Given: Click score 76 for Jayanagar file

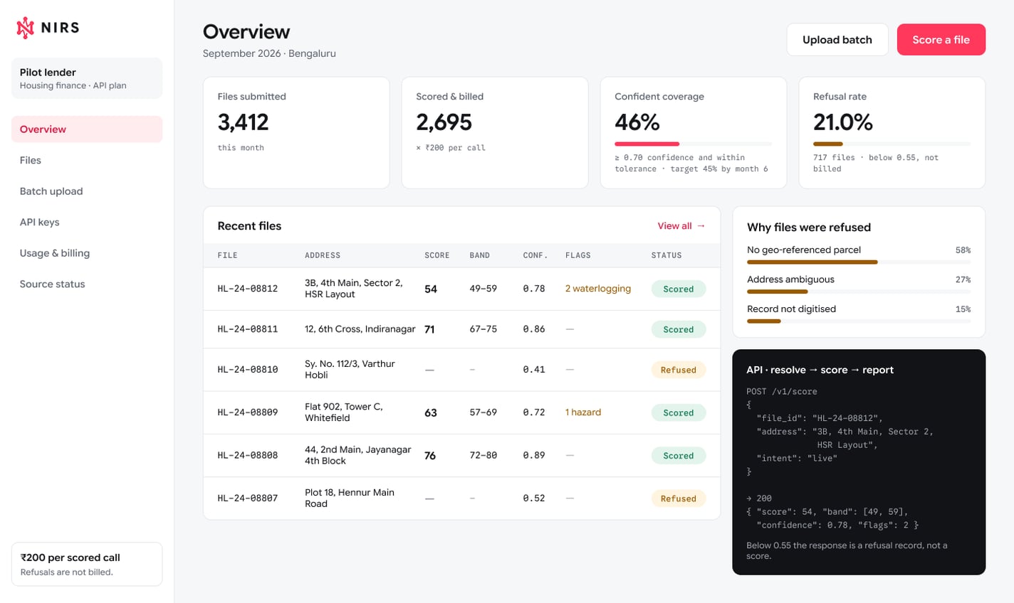Looking at the screenshot, I should tap(430, 456).
